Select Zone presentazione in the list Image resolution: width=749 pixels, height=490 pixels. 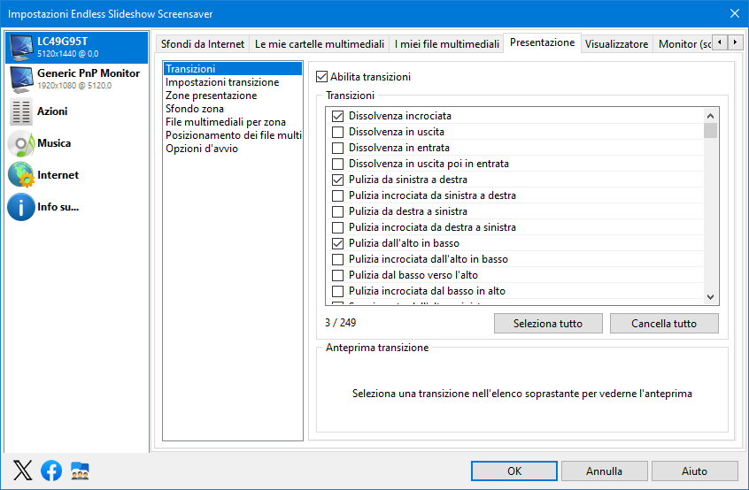click(x=233, y=96)
